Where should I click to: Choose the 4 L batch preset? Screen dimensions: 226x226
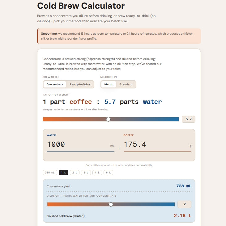click(97, 173)
